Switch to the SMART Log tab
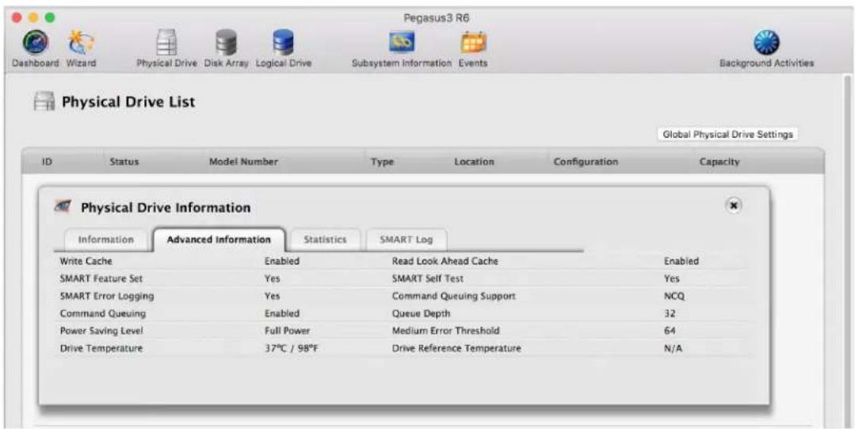855x429 pixels. pos(406,240)
